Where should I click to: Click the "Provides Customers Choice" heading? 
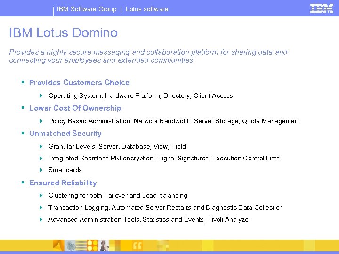click(79, 82)
